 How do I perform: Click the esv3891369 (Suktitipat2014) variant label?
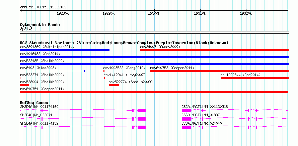coord(47,47)
